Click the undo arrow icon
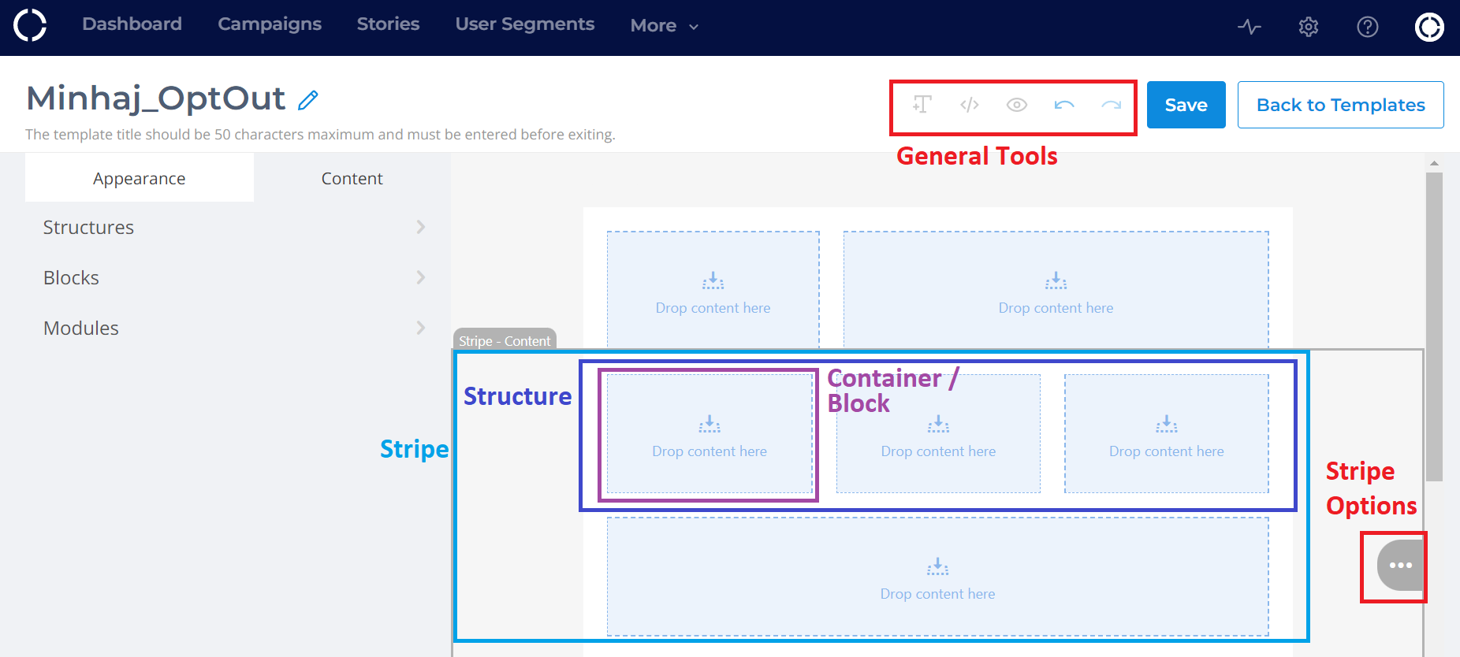The width and height of the screenshot is (1460, 657). [x=1064, y=105]
